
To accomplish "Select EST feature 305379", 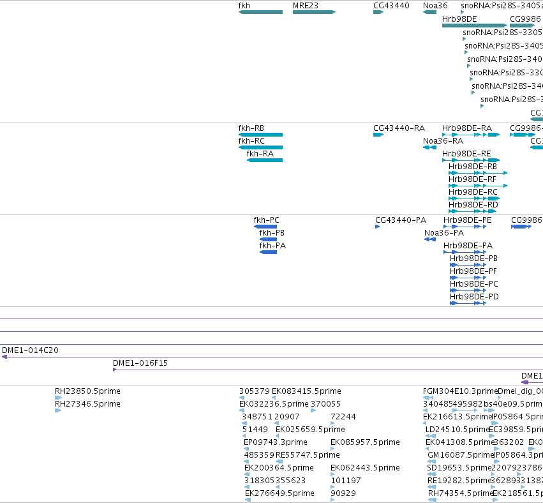I will pyautogui.click(x=241, y=398).
